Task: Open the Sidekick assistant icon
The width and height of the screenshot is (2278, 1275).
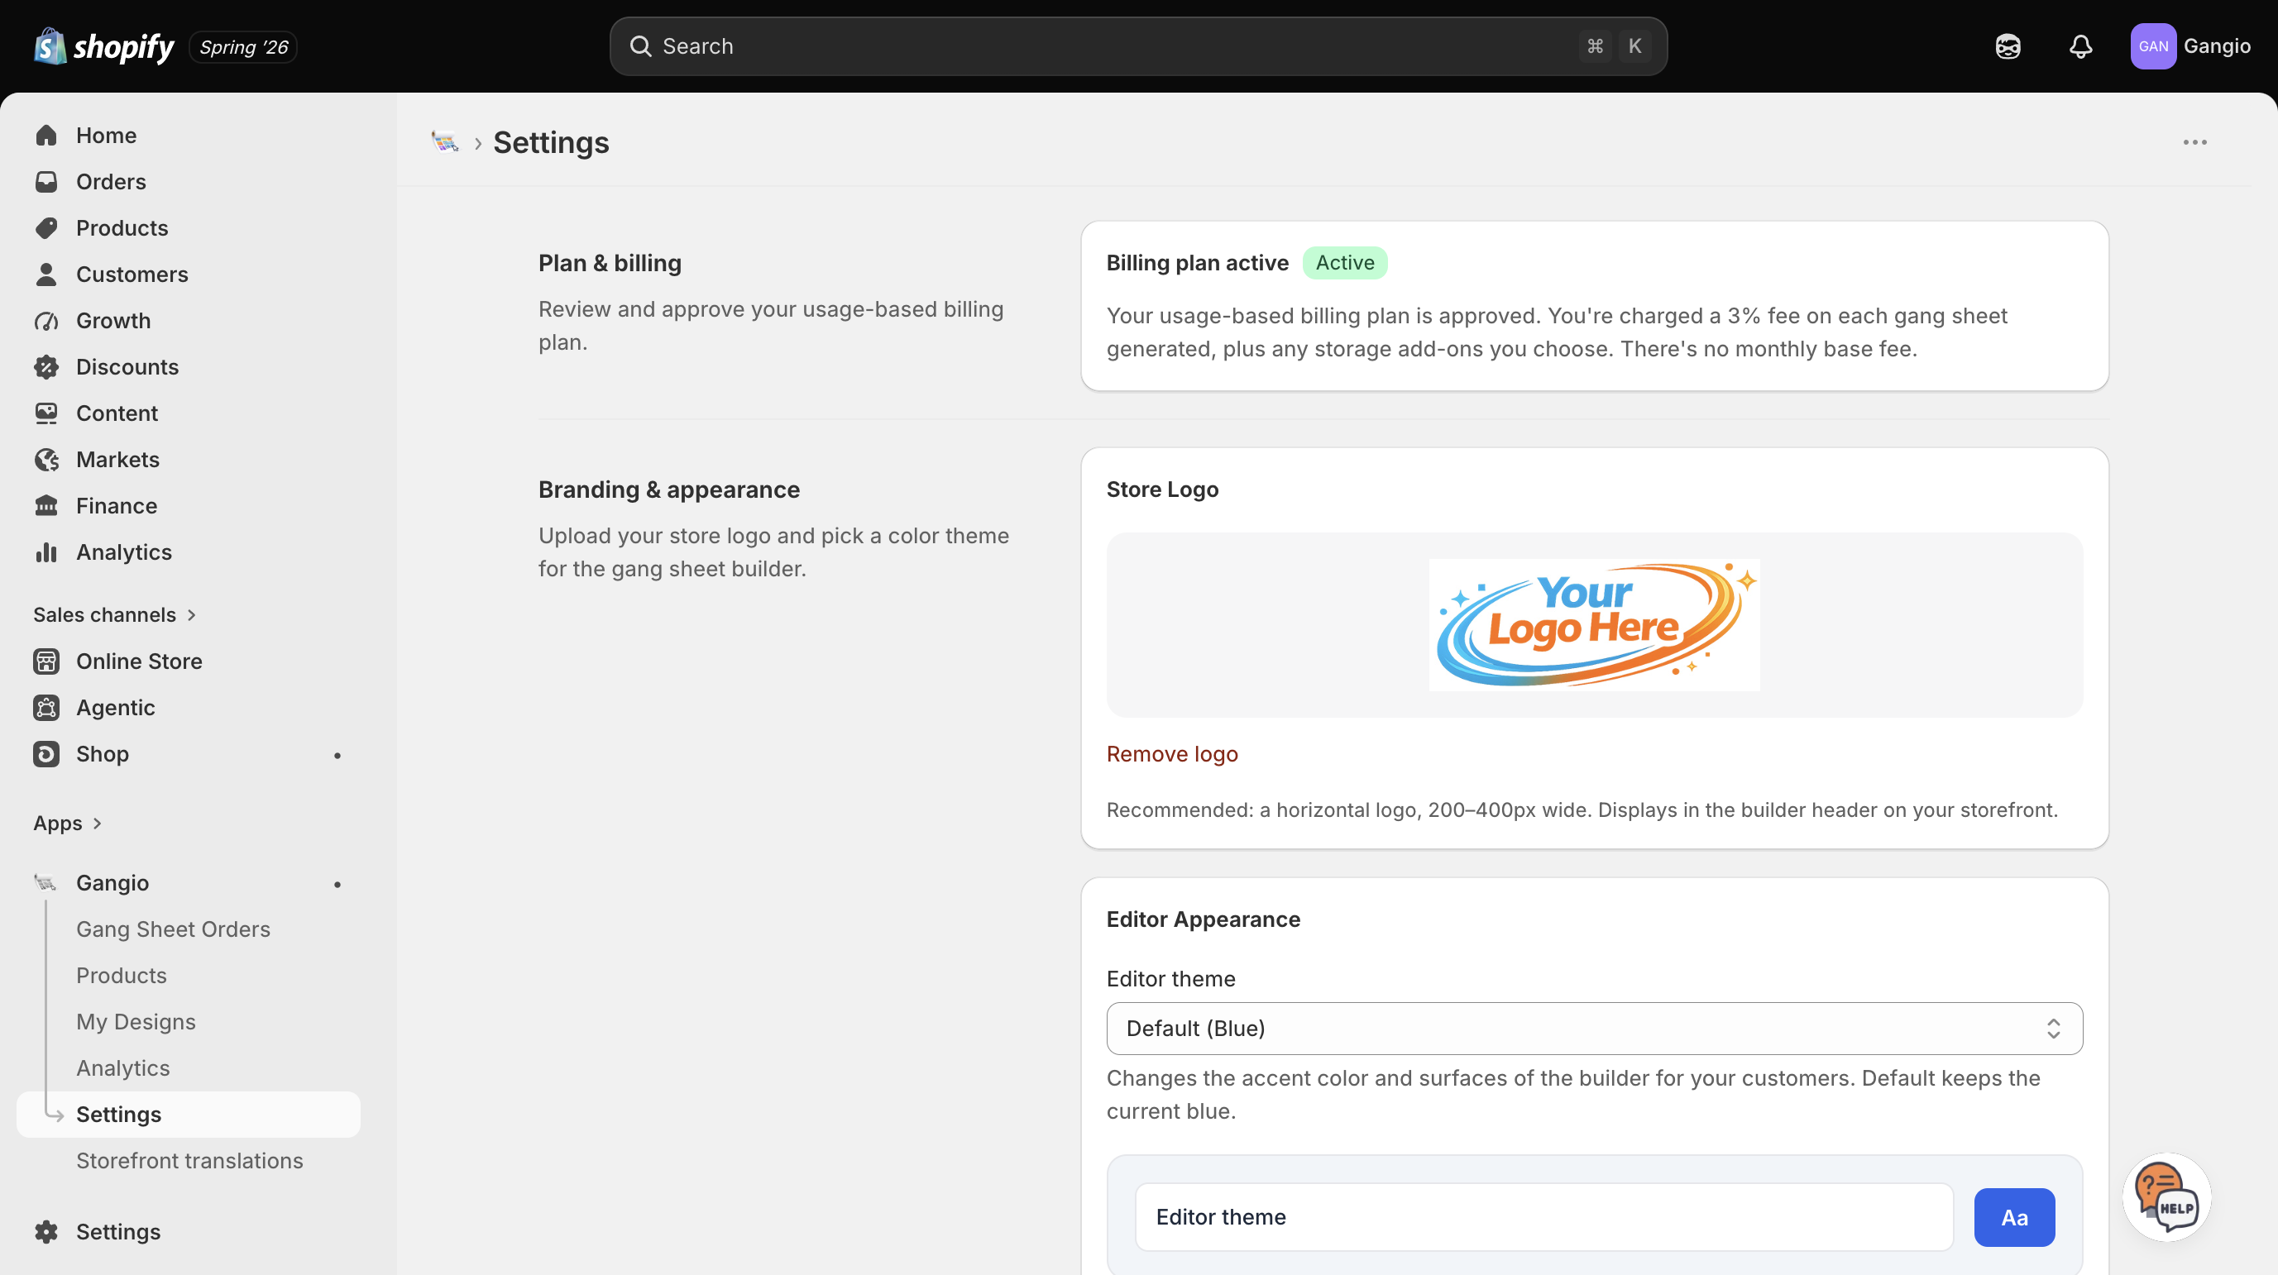Action: pos(2008,46)
